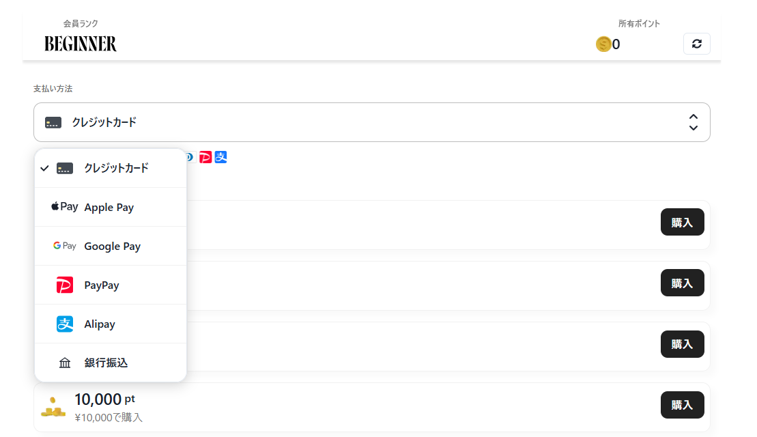
Task: Click the up-down chevron on payment selector
Action: point(693,122)
